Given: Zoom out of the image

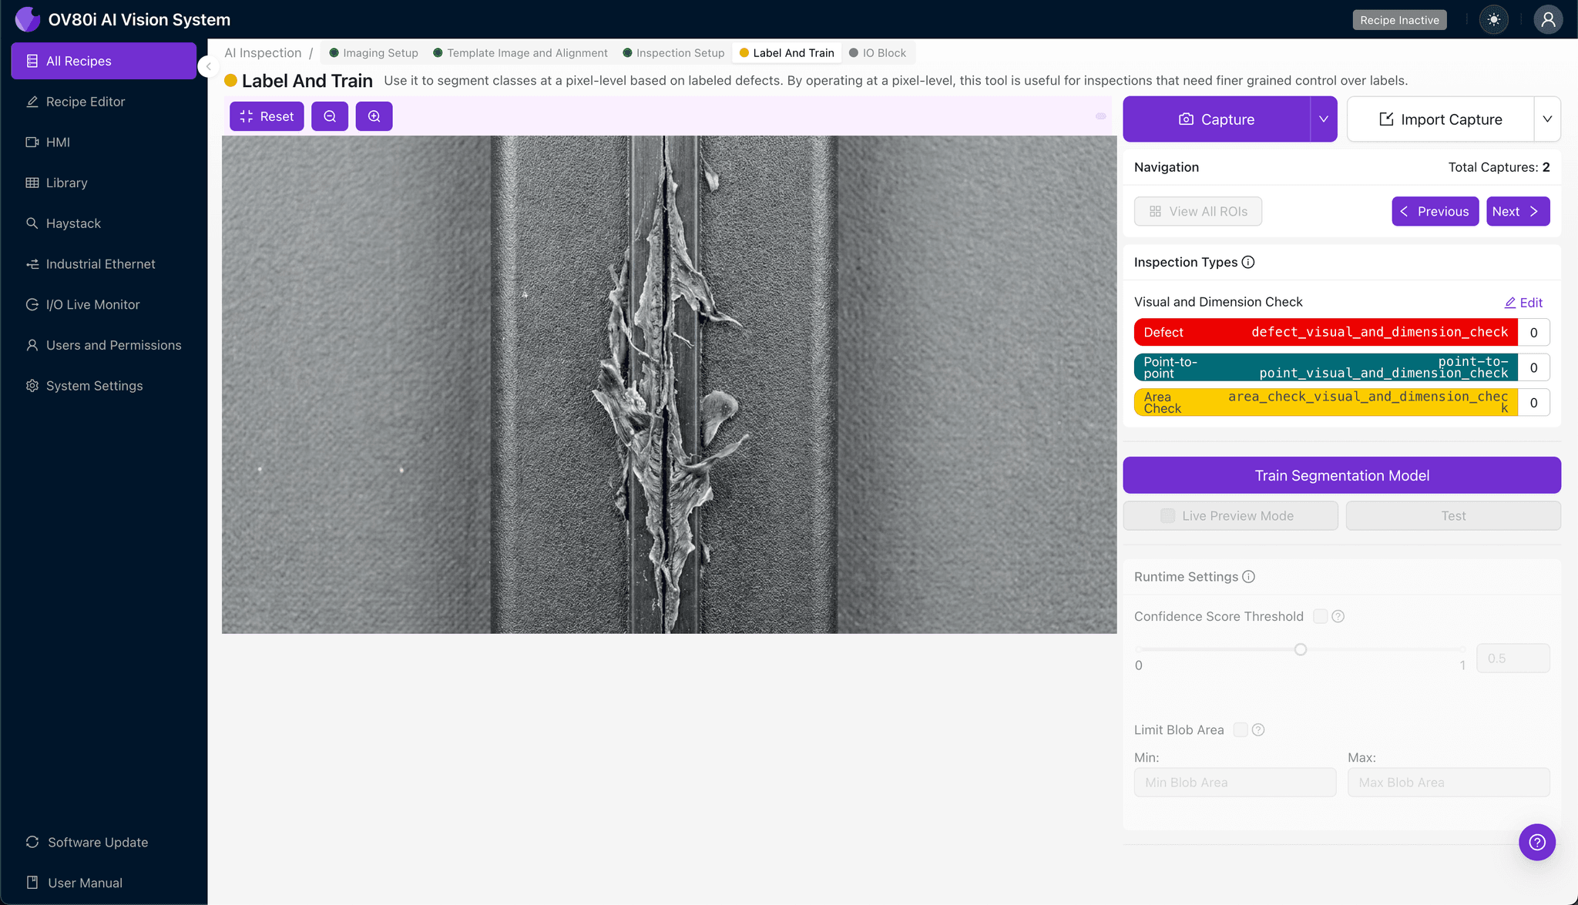Looking at the screenshot, I should coord(330,116).
